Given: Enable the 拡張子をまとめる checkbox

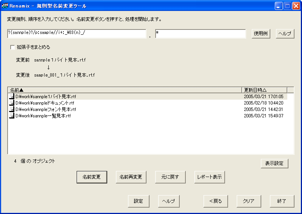Looking at the screenshot, I should coord(12,47).
